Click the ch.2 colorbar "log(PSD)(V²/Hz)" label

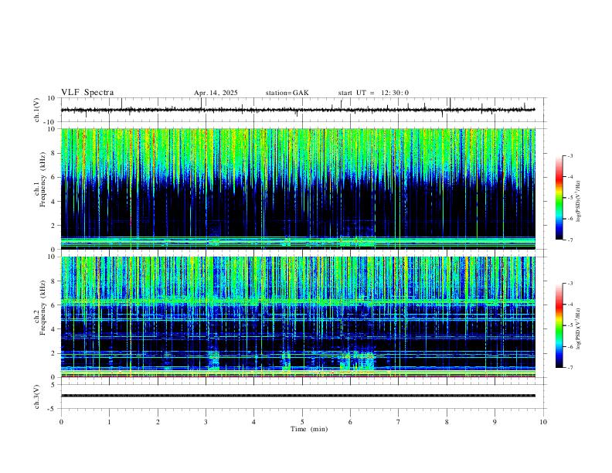click(x=579, y=328)
